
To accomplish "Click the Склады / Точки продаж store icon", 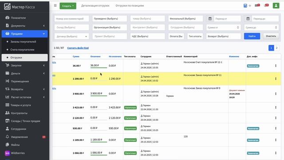I will tap(7, 121).
